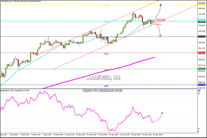The height and width of the screenshot is (138, 207).
Task: Click the 3504.950 price axis label
Action: coord(202,71)
